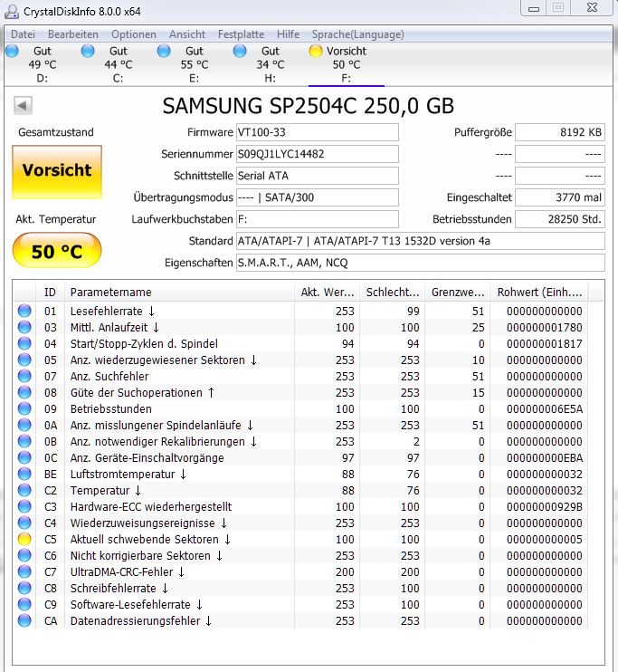Click the Schnittstelle field Serial ATA

tap(318, 176)
